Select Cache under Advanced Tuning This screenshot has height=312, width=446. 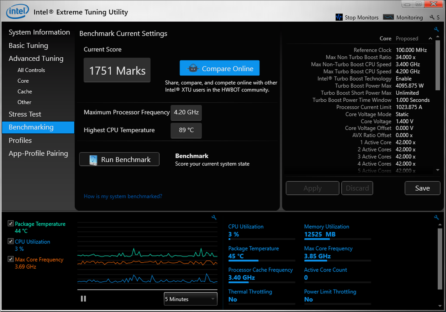(x=25, y=91)
